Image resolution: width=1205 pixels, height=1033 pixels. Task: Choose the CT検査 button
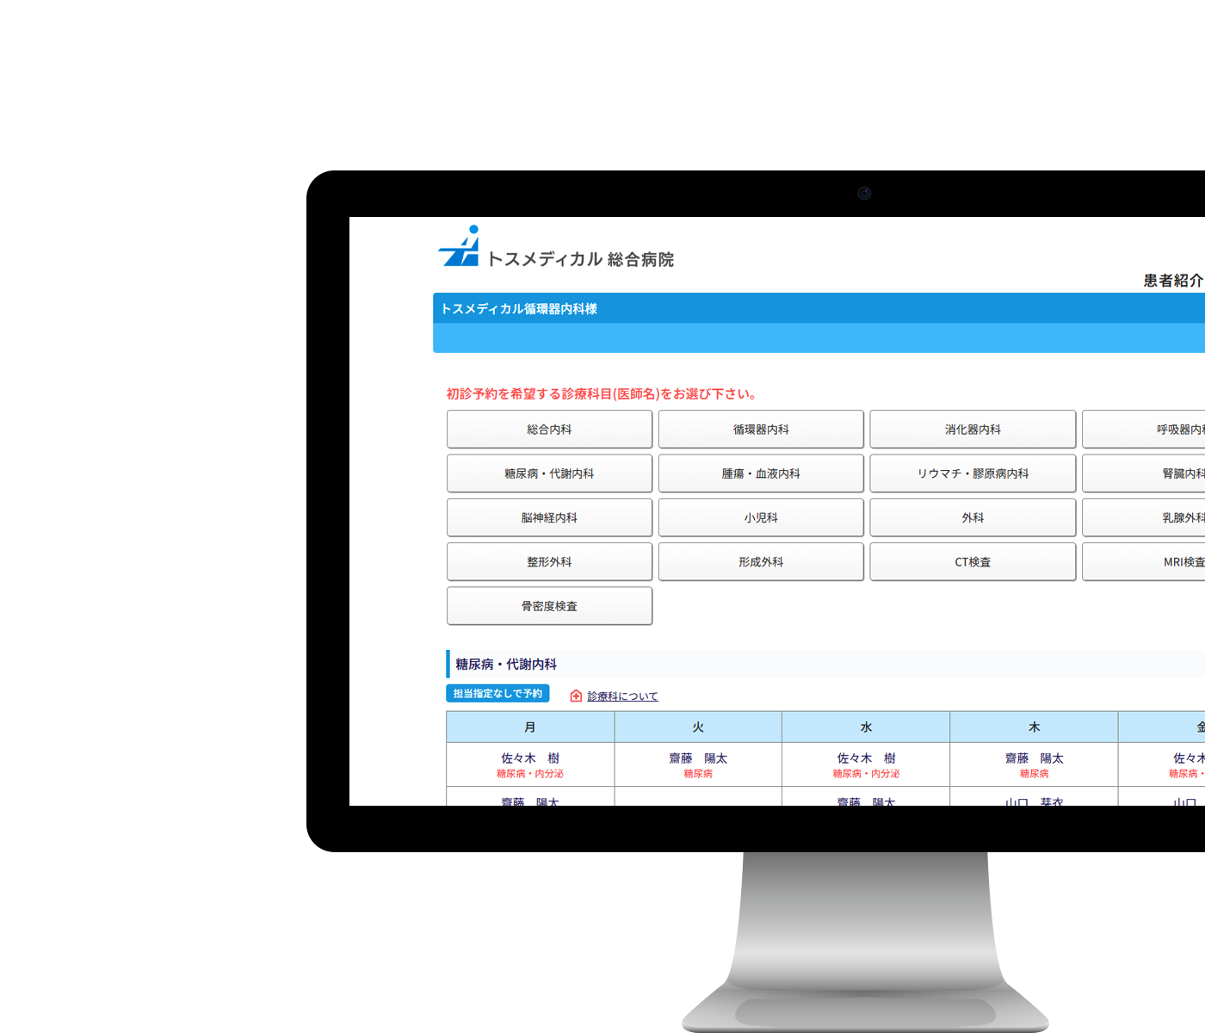click(973, 562)
